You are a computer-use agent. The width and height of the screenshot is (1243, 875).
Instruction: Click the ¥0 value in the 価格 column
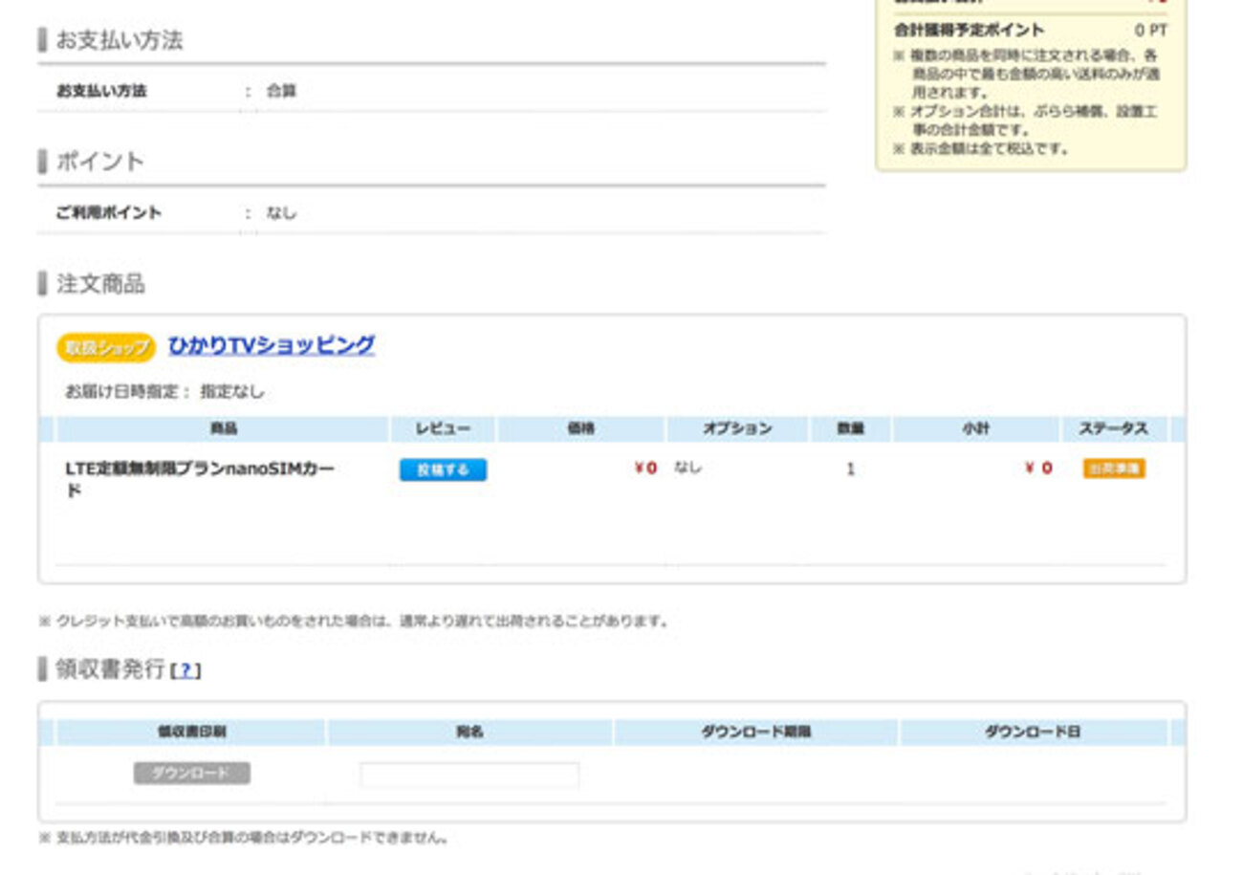click(645, 469)
